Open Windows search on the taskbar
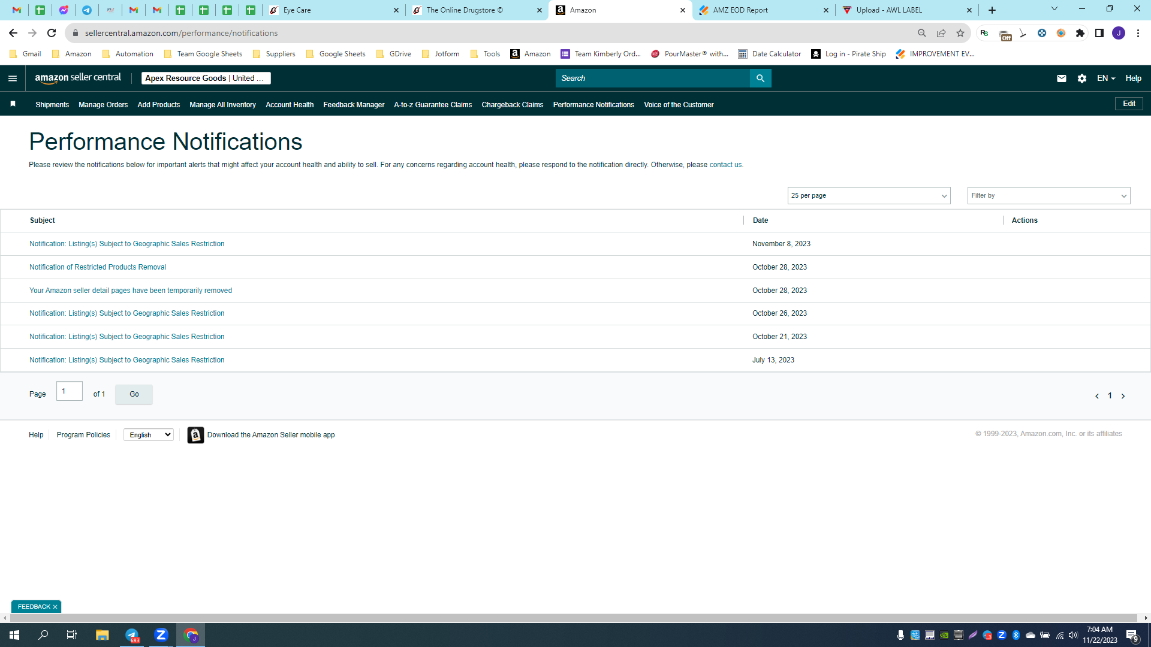1151x647 pixels. coord(43,635)
